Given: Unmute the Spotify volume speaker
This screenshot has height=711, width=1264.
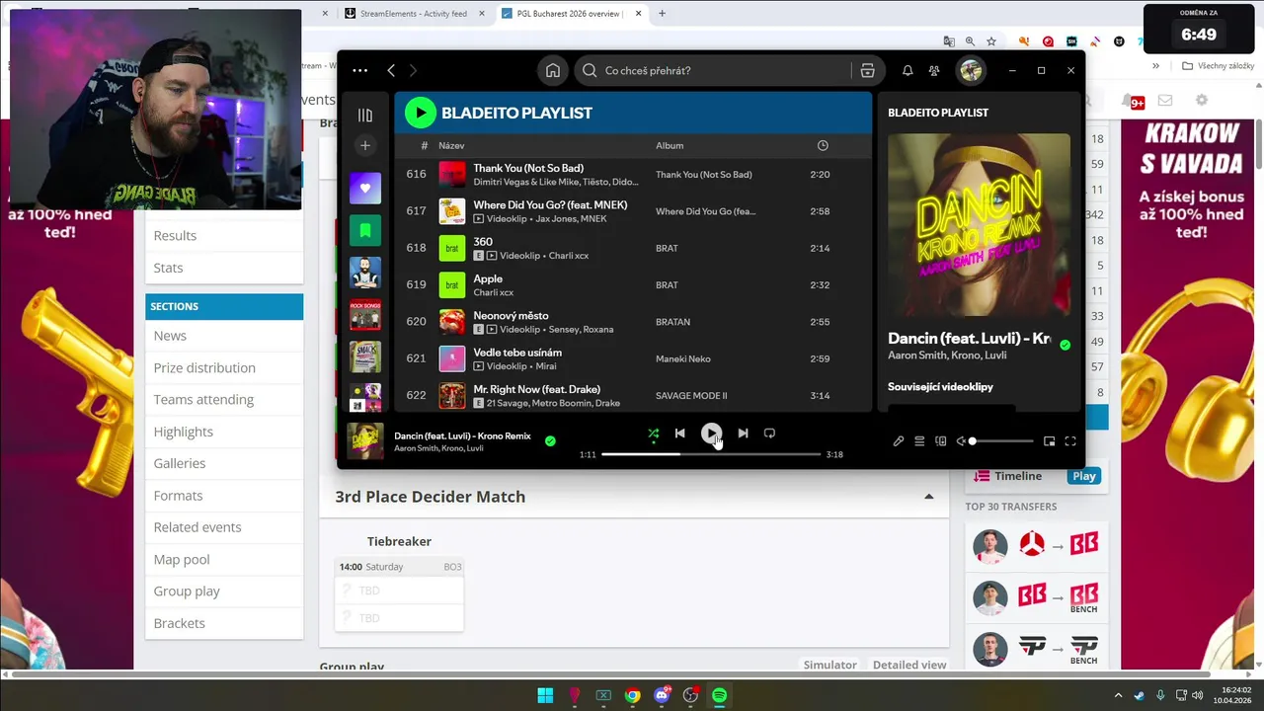Looking at the screenshot, I should click(x=961, y=441).
